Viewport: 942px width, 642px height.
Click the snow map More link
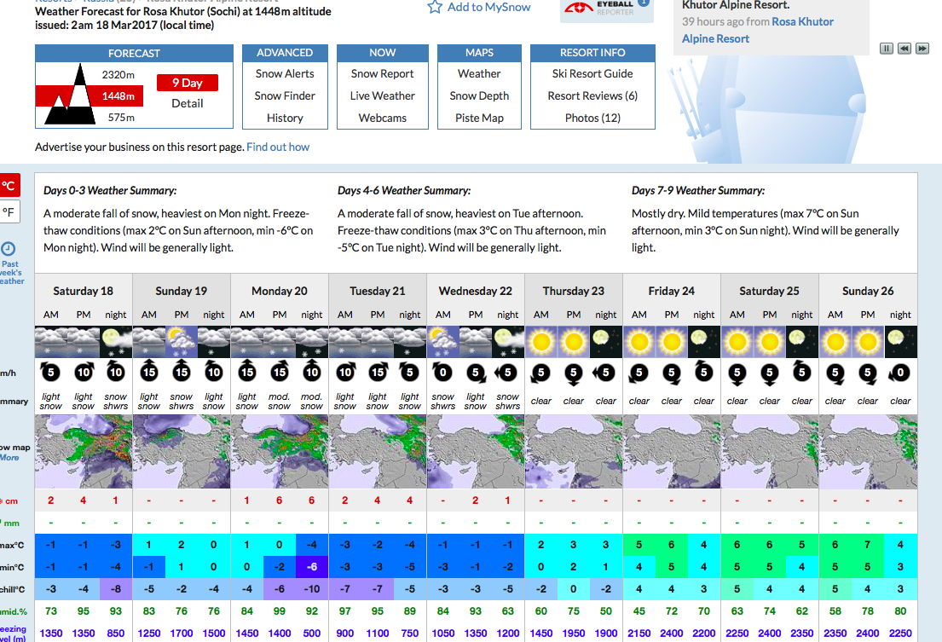[x=9, y=458]
